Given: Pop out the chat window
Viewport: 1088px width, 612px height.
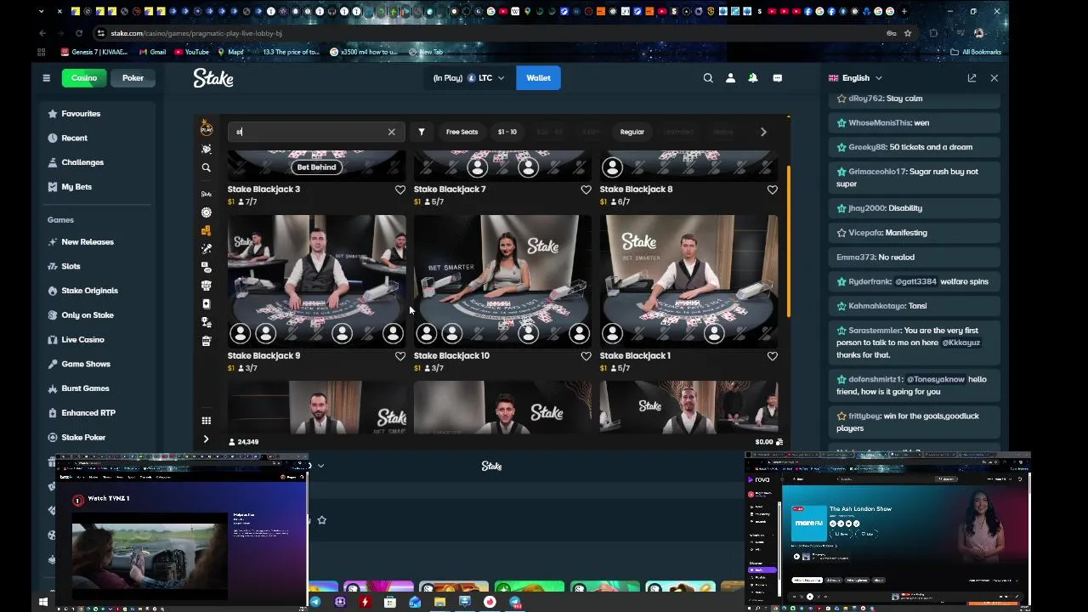Looking at the screenshot, I should tap(972, 77).
